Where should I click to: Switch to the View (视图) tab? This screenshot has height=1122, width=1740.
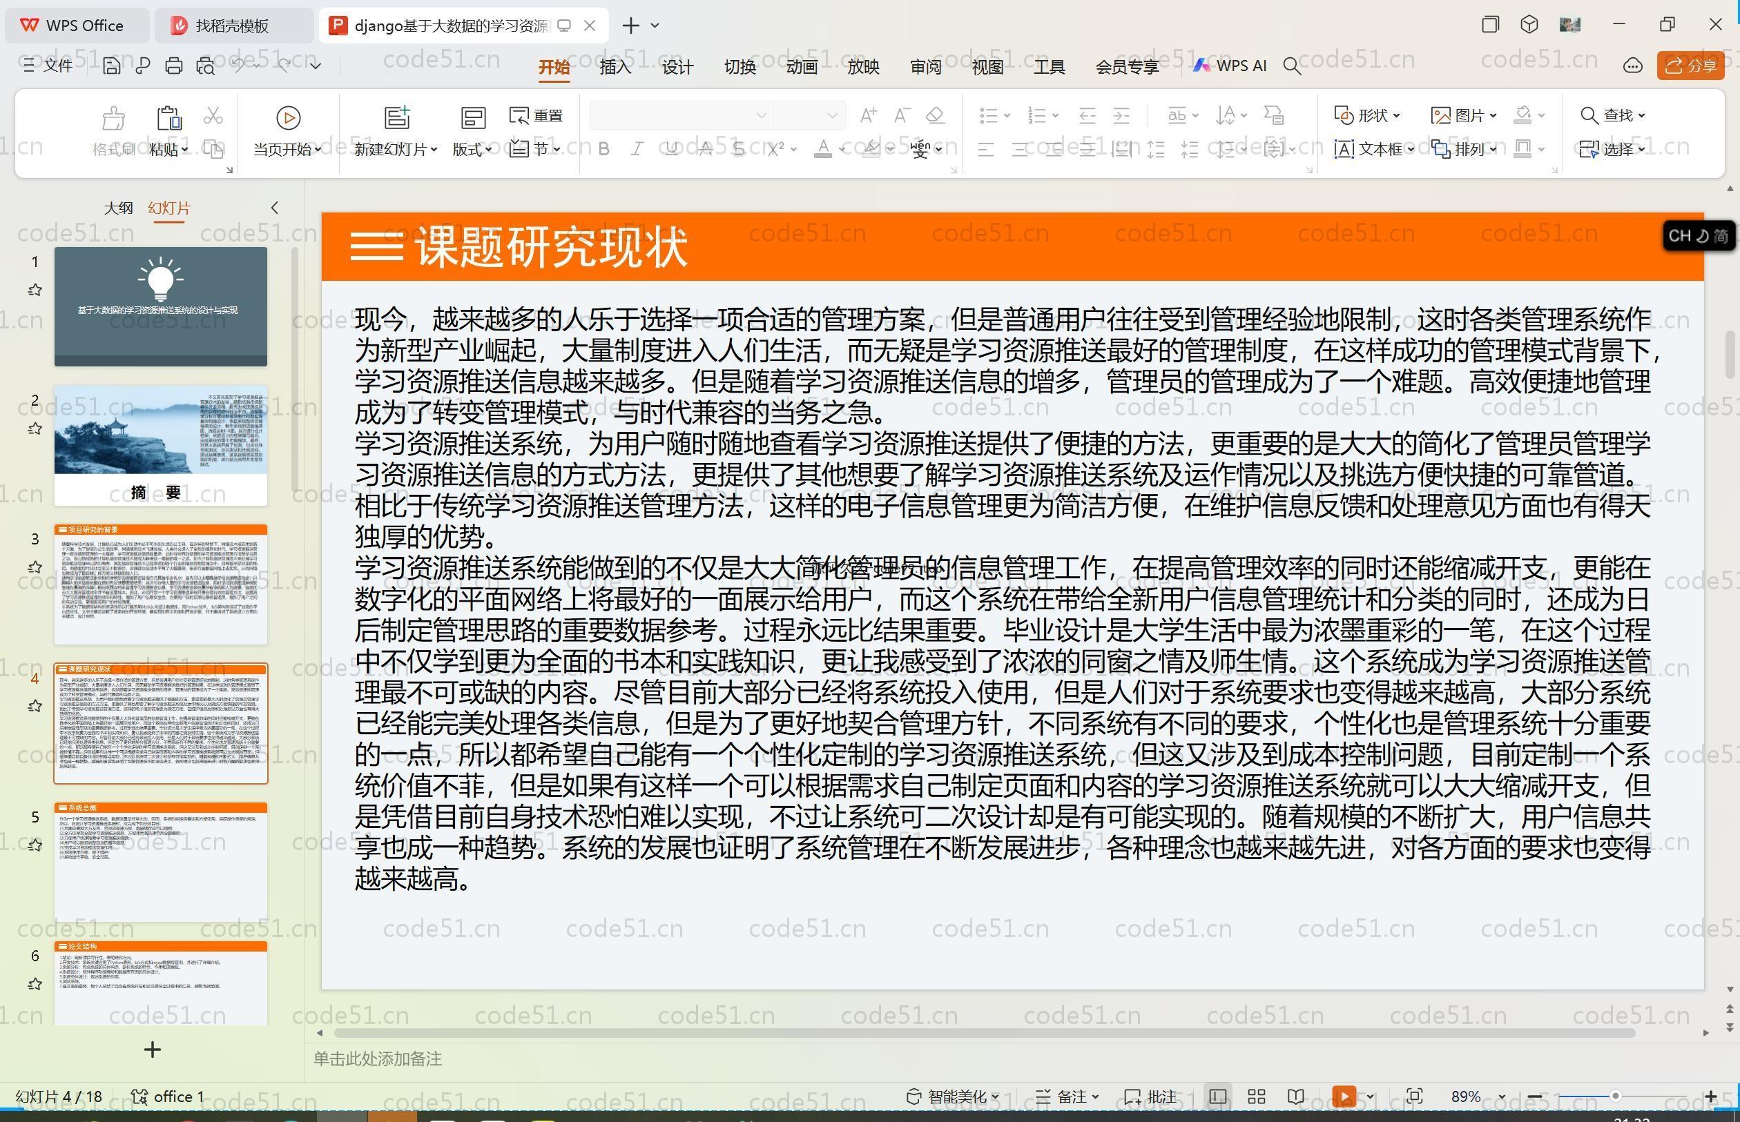(x=987, y=67)
